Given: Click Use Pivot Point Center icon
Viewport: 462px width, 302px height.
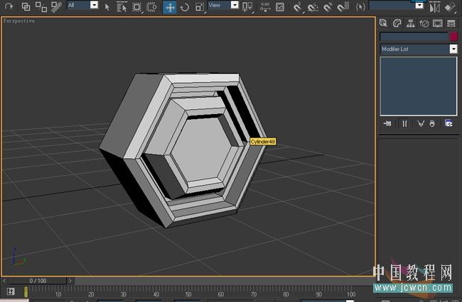Looking at the screenshot, I should click(x=247, y=7).
